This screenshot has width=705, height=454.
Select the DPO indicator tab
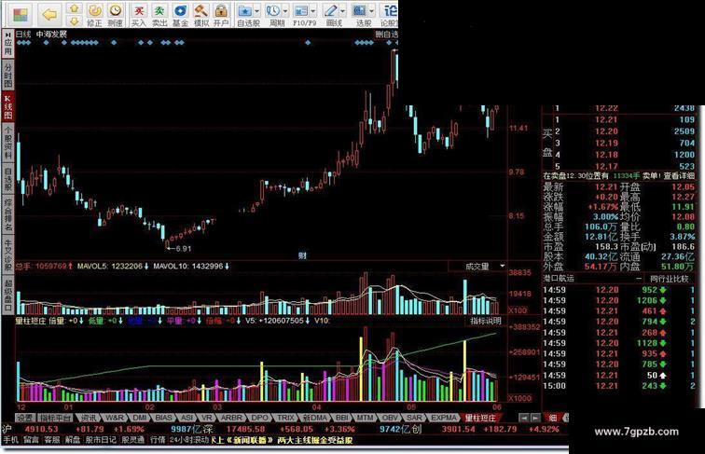[259, 418]
